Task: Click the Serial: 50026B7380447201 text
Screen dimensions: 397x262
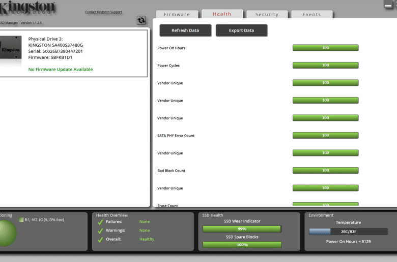Action: tap(55, 51)
